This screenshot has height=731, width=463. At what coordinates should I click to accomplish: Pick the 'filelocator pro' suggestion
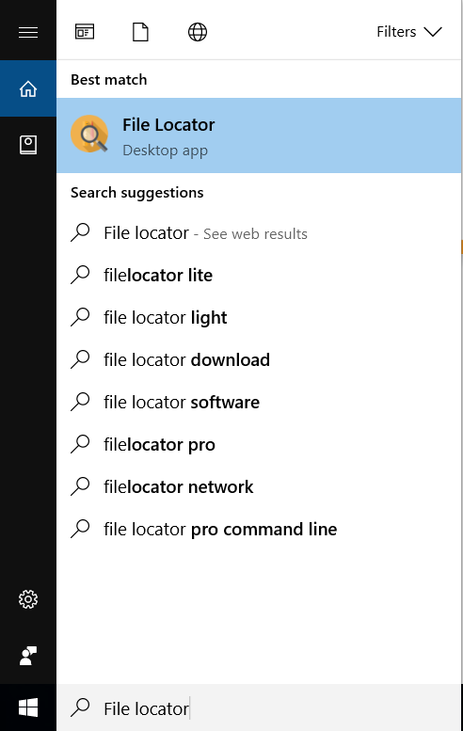pos(259,445)
